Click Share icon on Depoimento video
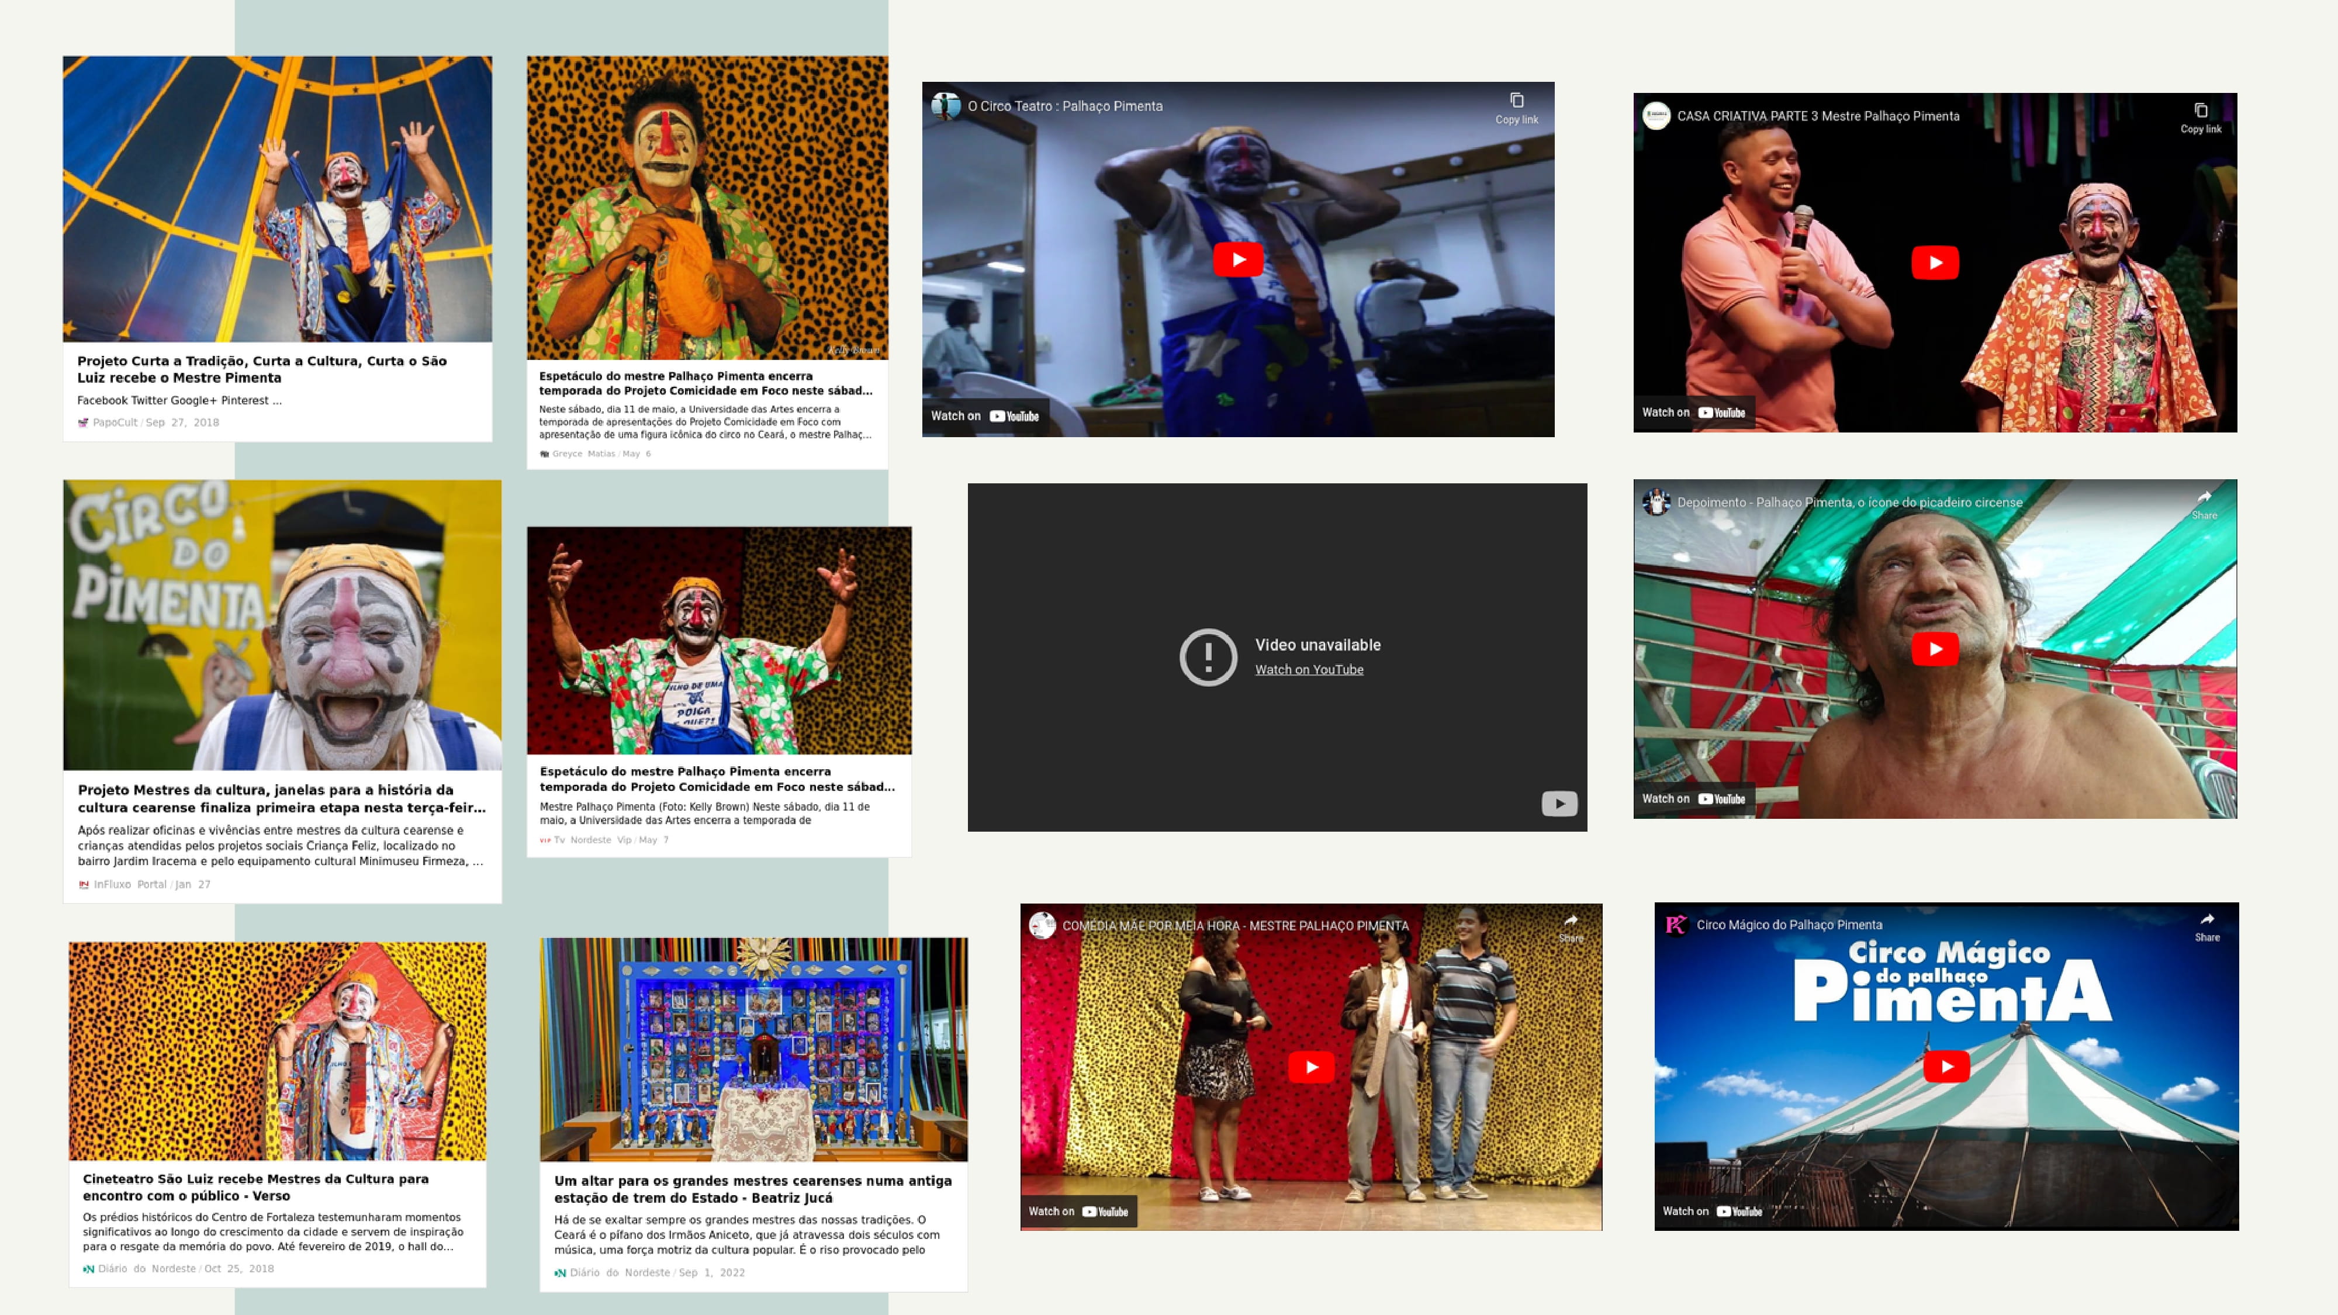Viewport: 2338px width, 1315px height. [x=2204, y=496]
